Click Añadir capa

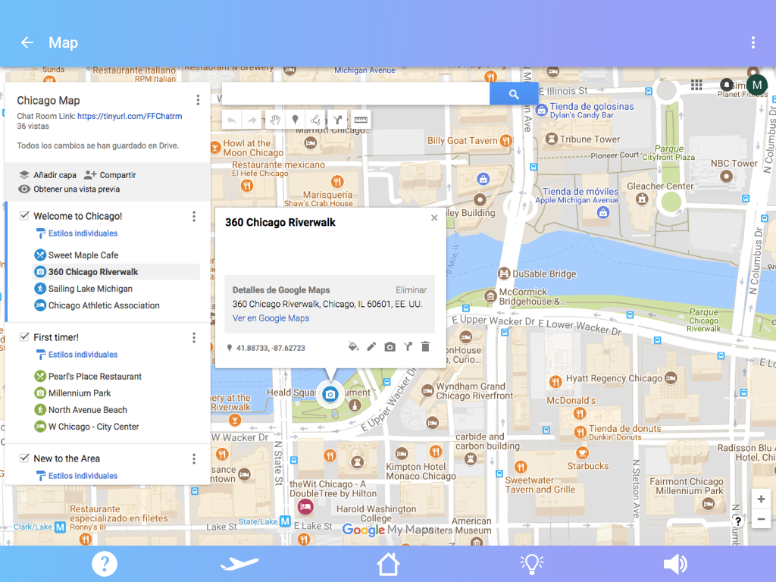tap(48, 175)
